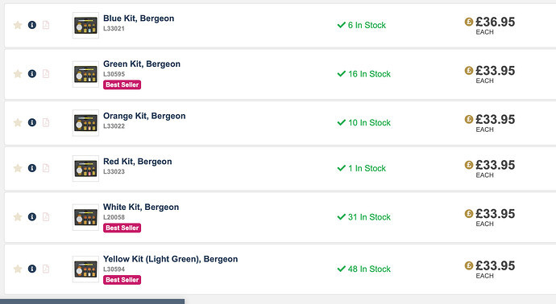
Task: Show info for White Kit, Bergeon
Action: point(32,216)
